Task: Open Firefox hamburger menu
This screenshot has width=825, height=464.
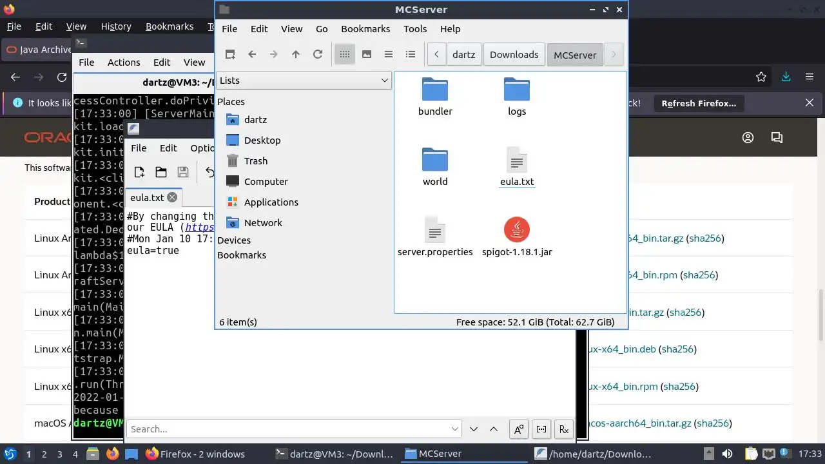Action: tap(810, 77)
